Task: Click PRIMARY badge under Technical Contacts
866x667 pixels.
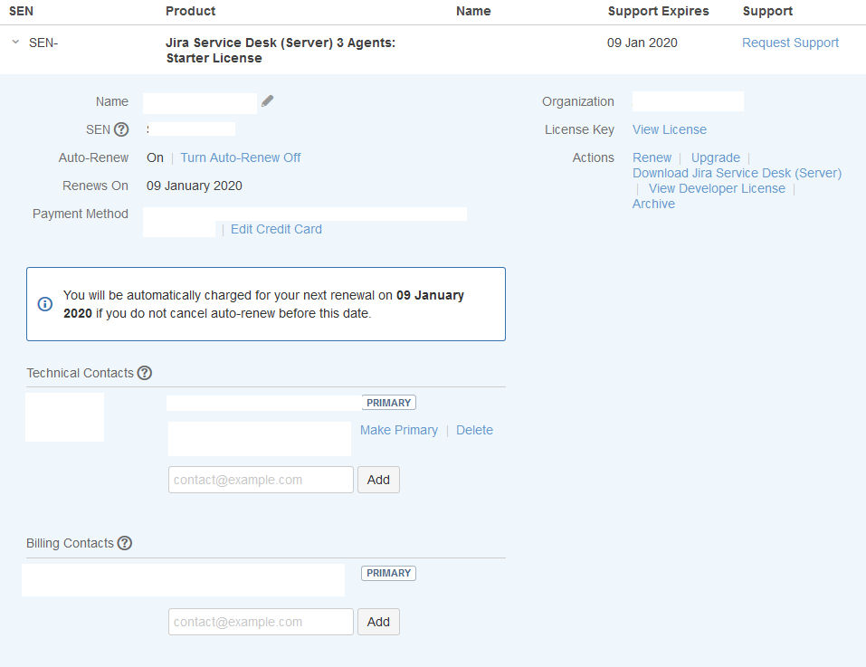Action: tap(389, 403)
